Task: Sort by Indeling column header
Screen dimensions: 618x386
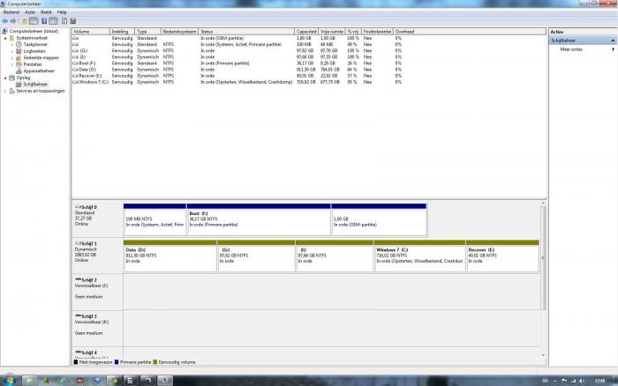Action: tap(122, 32)
